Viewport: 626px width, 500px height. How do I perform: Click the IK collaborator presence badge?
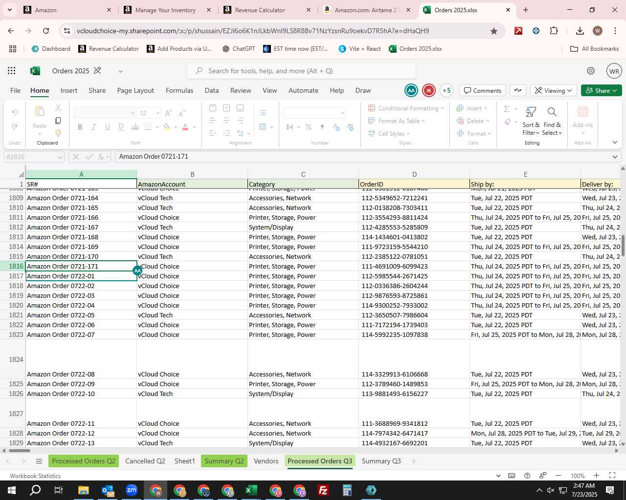pos(429,90)
